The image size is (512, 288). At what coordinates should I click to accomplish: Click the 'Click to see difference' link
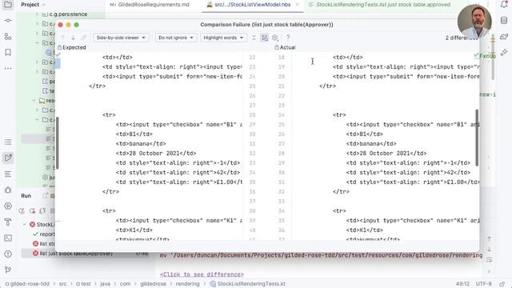[x=202, y=274]
